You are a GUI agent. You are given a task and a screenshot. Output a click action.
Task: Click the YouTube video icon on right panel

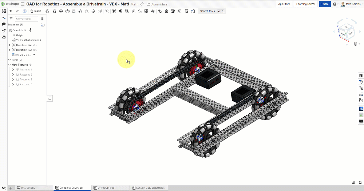click(361, 121)
